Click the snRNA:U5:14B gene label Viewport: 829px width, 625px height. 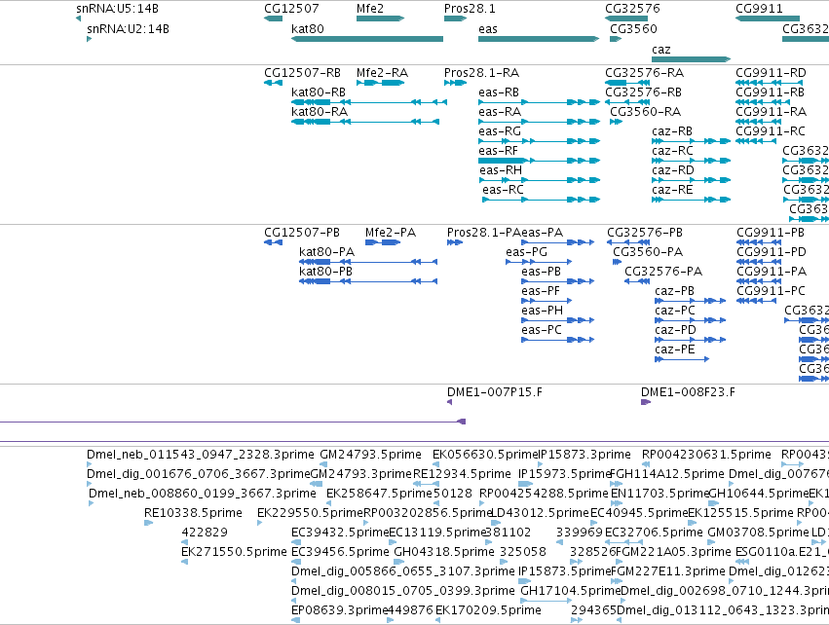(x=117, y=9)
